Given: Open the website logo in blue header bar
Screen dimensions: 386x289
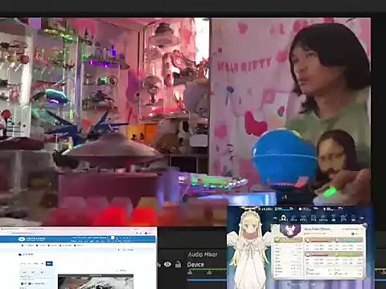Looking at the screenshot, I should pyautogui.click(x=31, y=239).
